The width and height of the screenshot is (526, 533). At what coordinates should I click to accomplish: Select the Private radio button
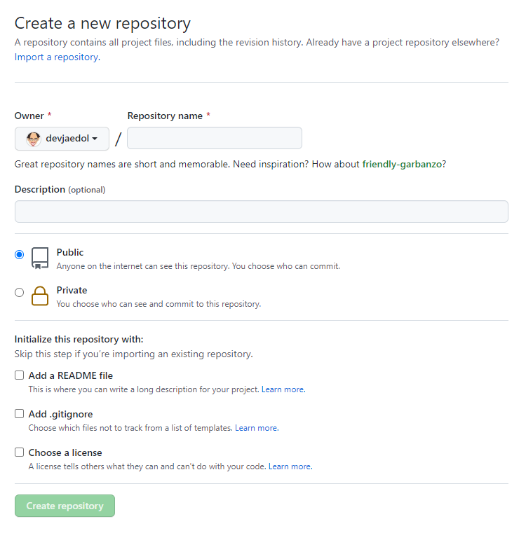coord(20,292)
